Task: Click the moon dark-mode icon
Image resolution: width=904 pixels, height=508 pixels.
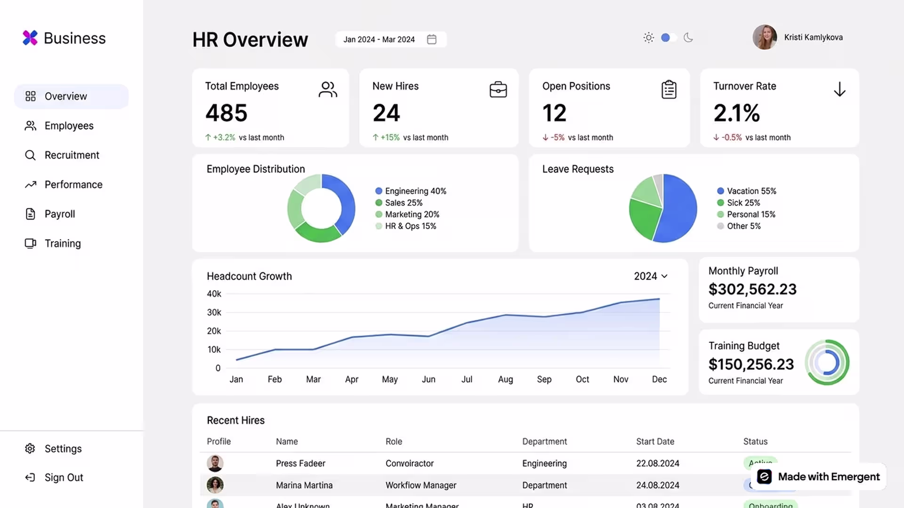Action: point(688,38)
